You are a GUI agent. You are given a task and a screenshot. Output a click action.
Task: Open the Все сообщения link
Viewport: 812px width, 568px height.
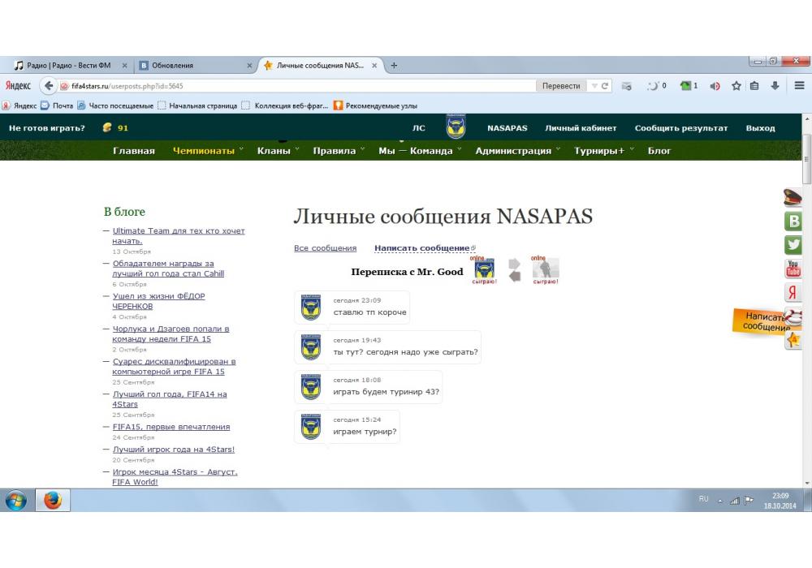click(x=325, y=248)
